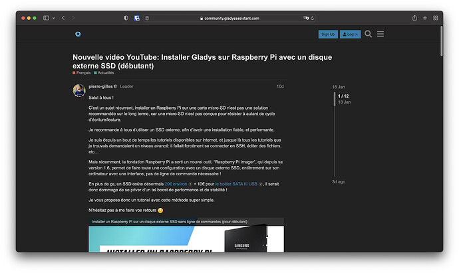Screen dimensions: 459x273
Task: Show the tab overview grid
Action: [x=436, y=18]
